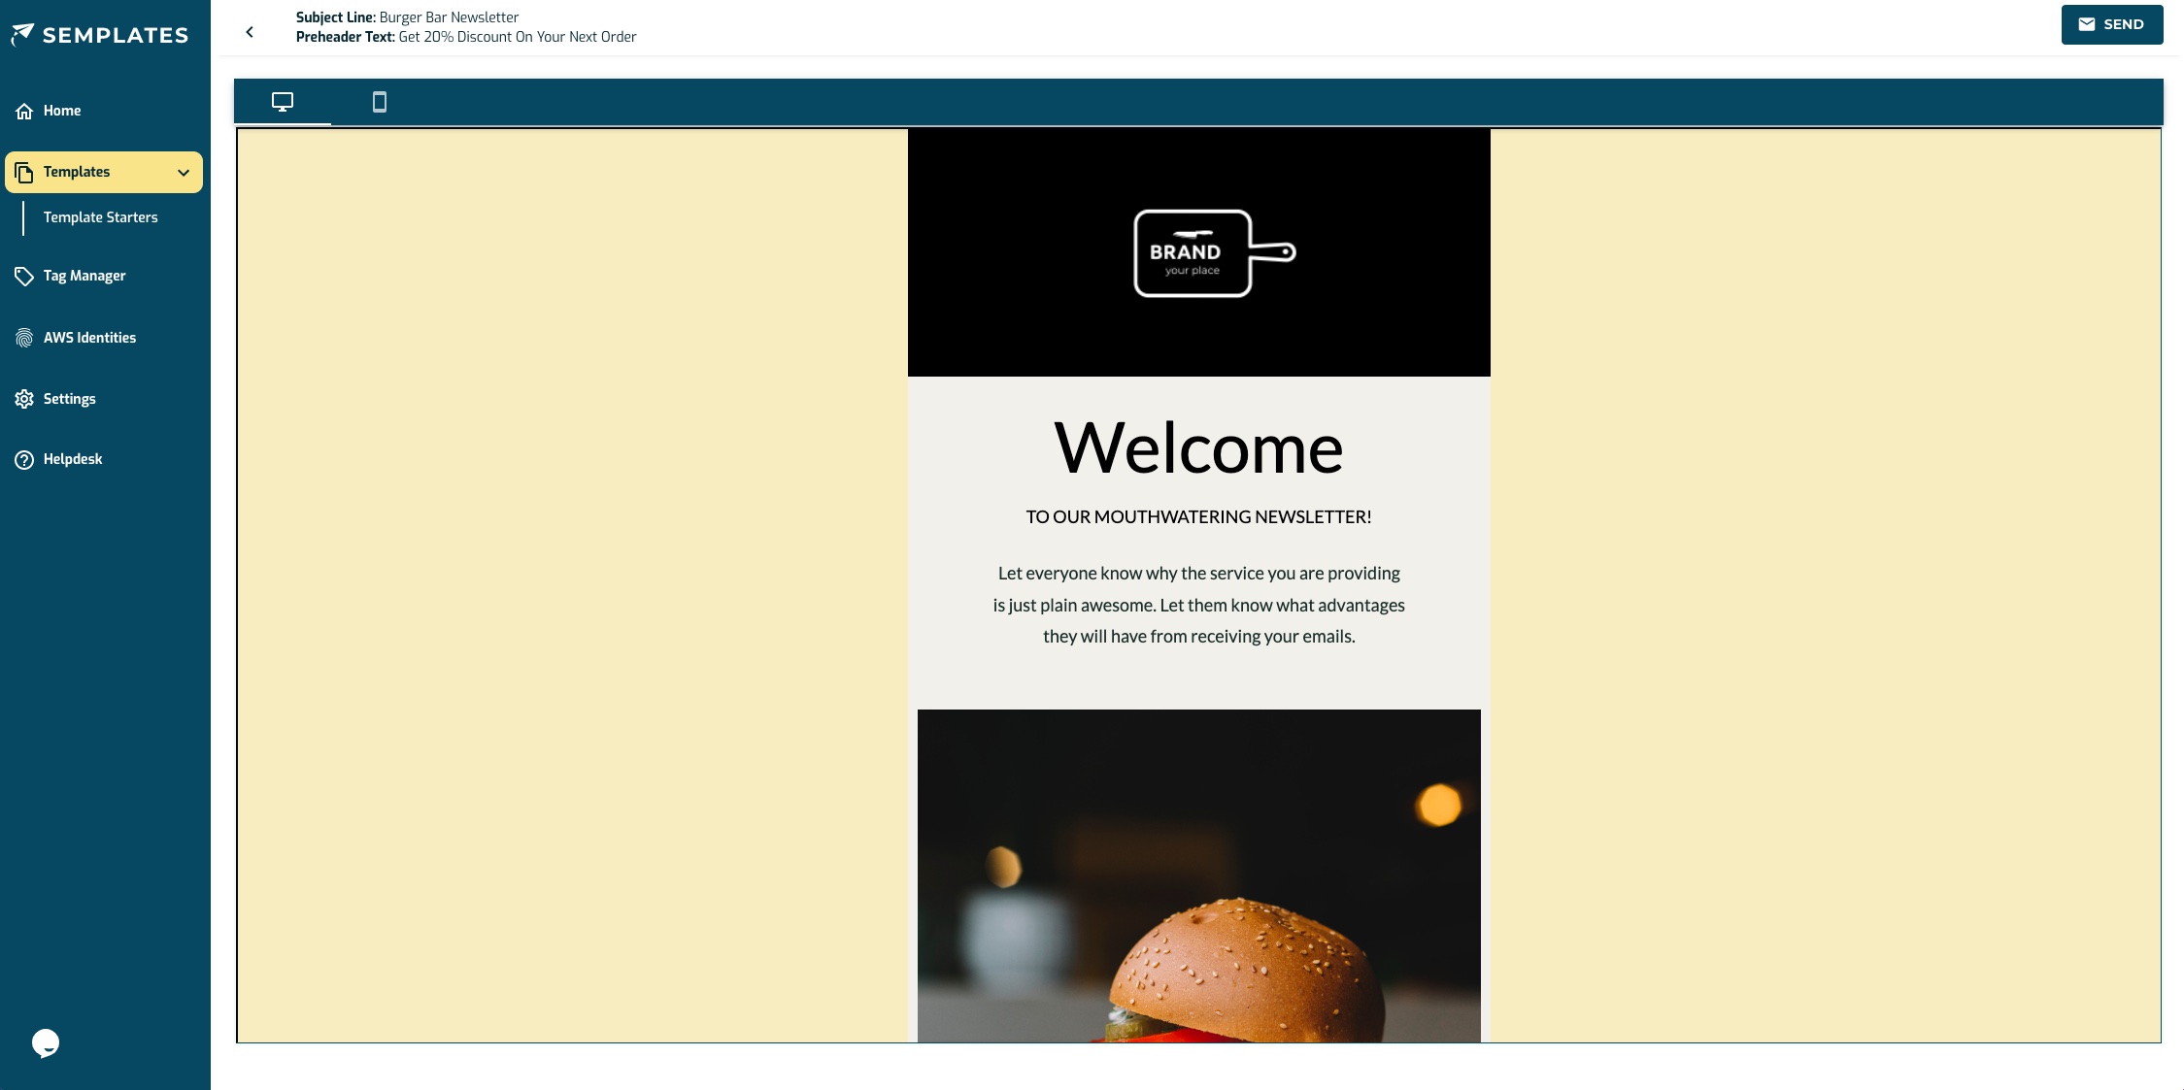Click the Templates pages icon
Viewport: 2184px width, 1090px height.
tap(24, 173)
